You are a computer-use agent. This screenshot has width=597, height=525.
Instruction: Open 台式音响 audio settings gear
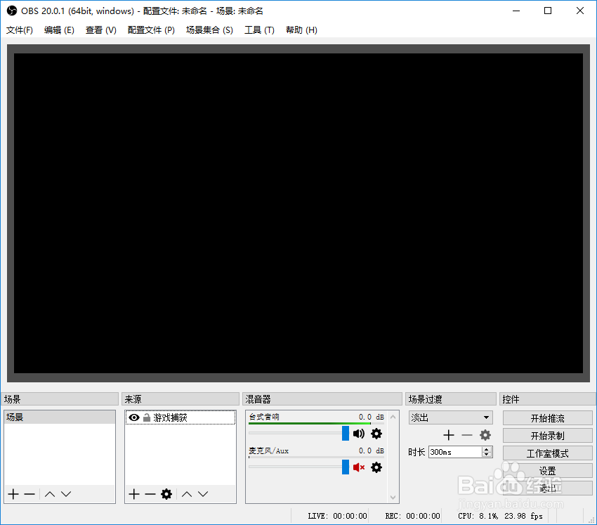(376, 434)
